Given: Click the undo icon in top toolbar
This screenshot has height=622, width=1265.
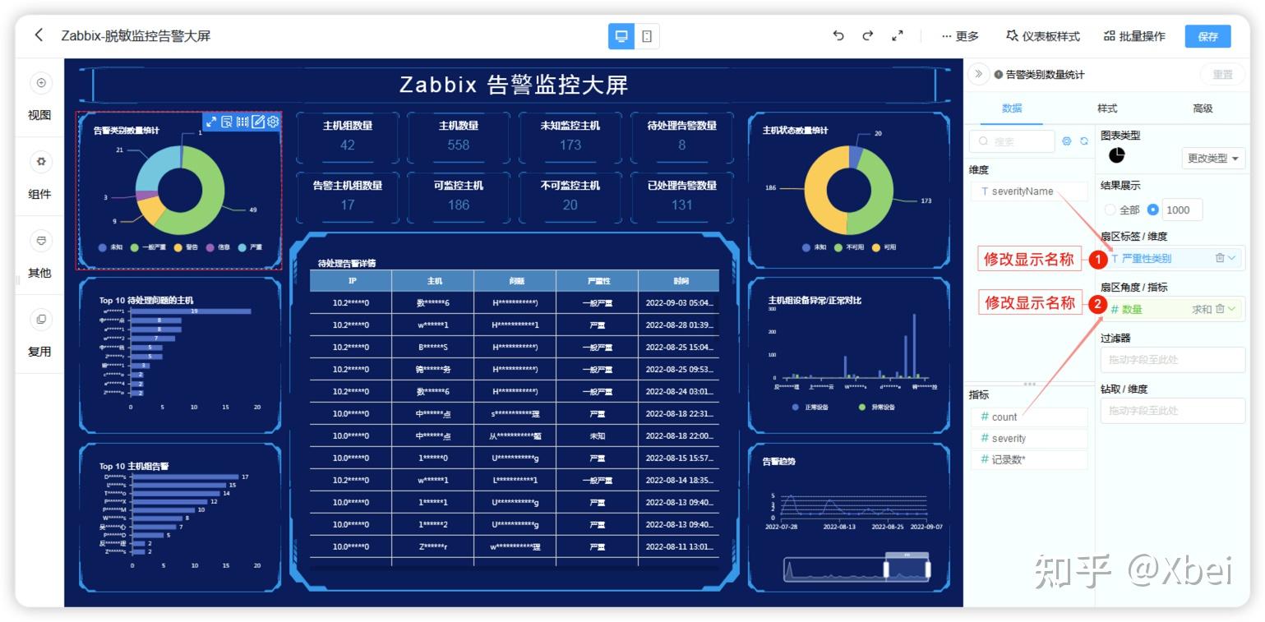Looking at the screenshot, I should pyautogui.click(x=838, y=35).
